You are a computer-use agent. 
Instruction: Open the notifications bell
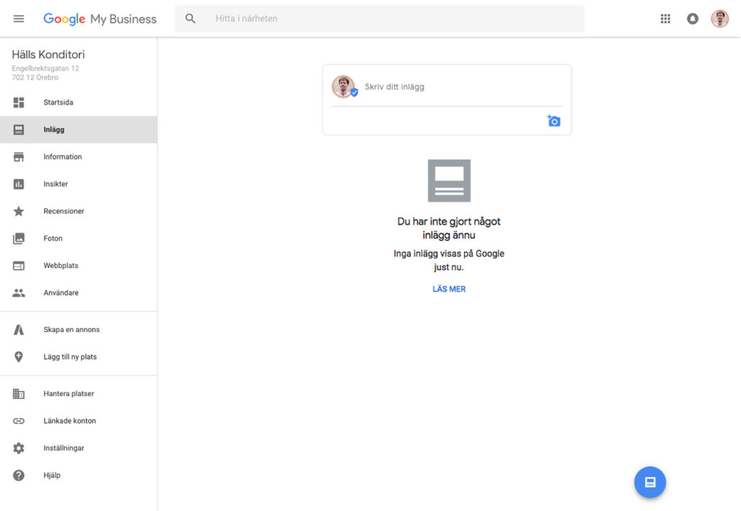(x=692, y=19)
